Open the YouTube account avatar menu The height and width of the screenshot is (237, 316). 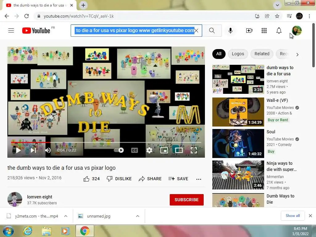tap(297, 31)
